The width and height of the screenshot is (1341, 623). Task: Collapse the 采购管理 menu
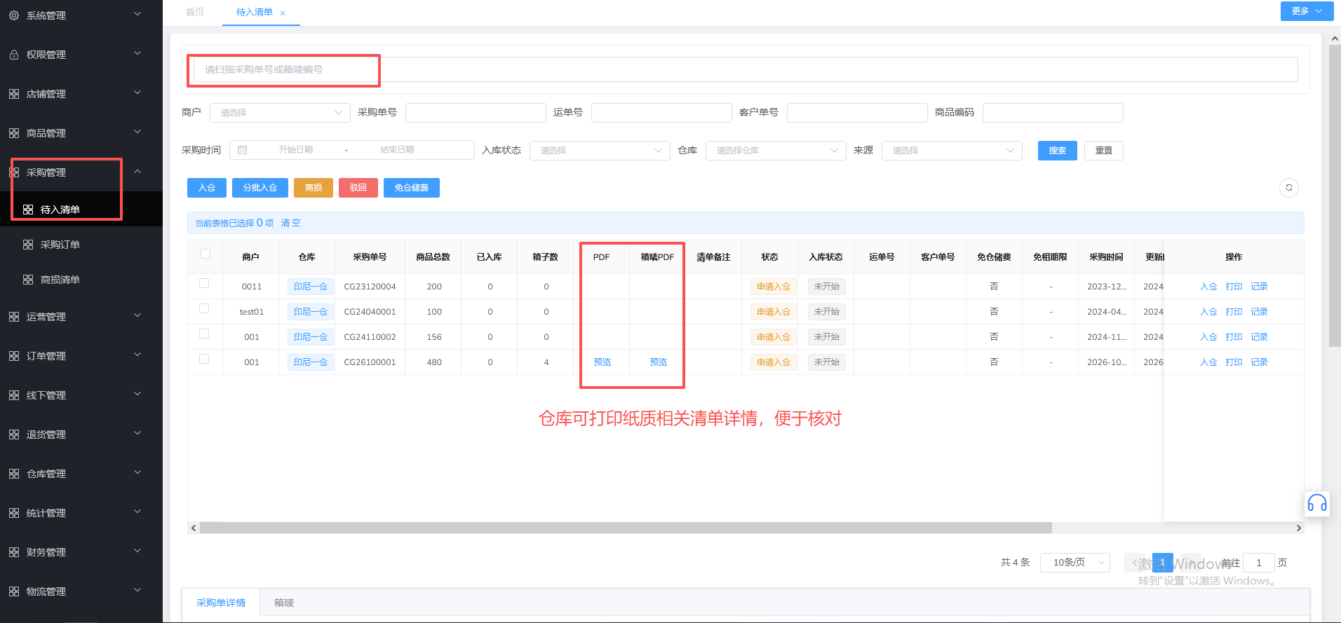[x=81, y=172]
